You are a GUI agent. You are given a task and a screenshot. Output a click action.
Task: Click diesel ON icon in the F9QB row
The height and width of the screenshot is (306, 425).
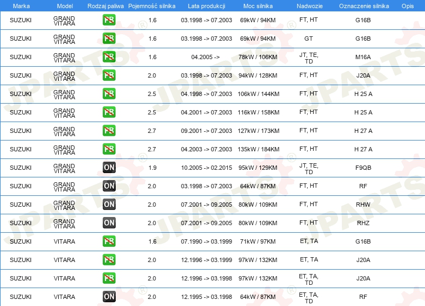pyautogui.click(x=109, y=168)
